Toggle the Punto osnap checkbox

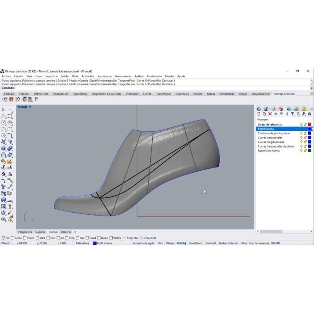tap(25, 238)
